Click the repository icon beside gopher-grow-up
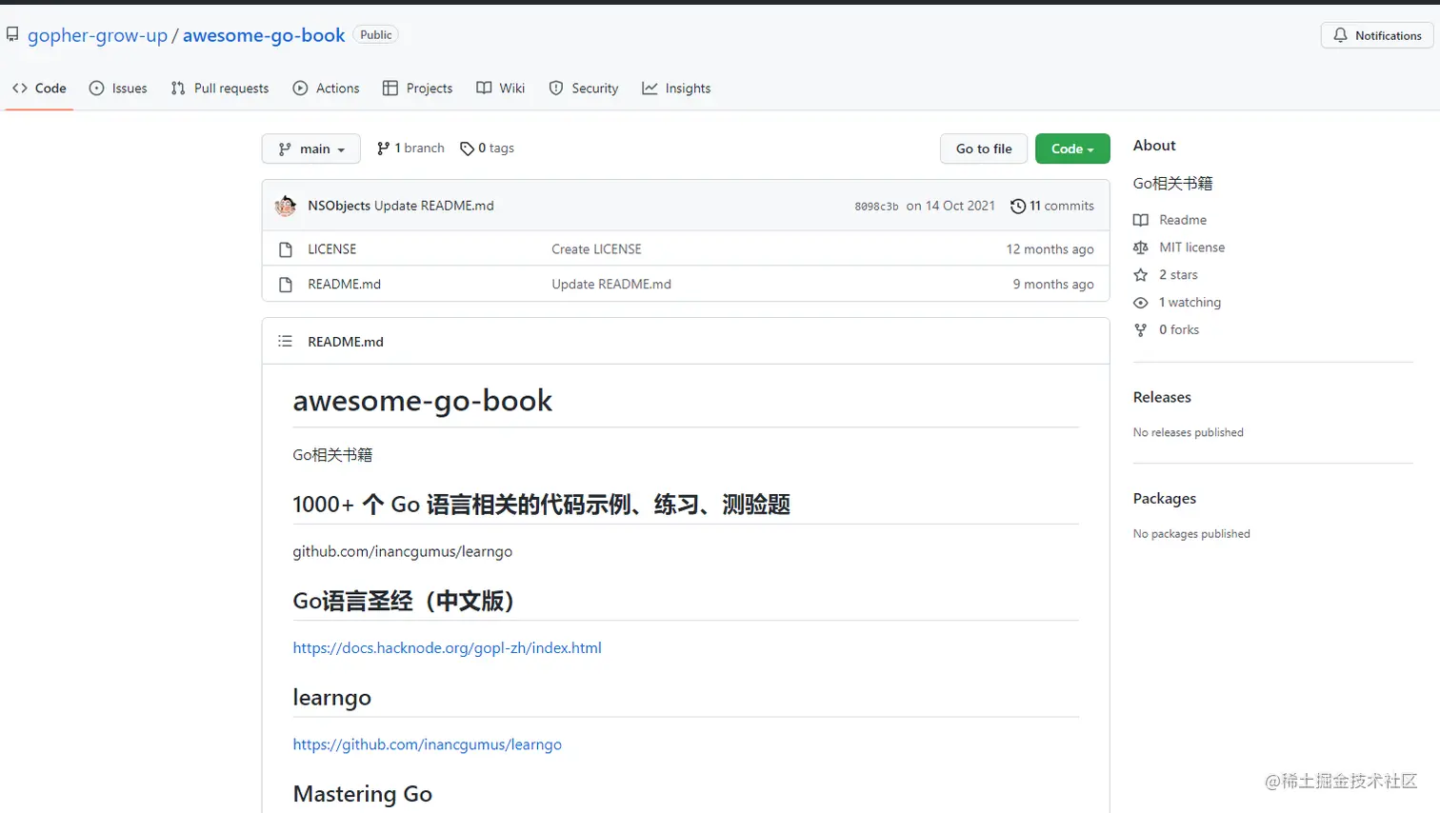 coord(12,35)
